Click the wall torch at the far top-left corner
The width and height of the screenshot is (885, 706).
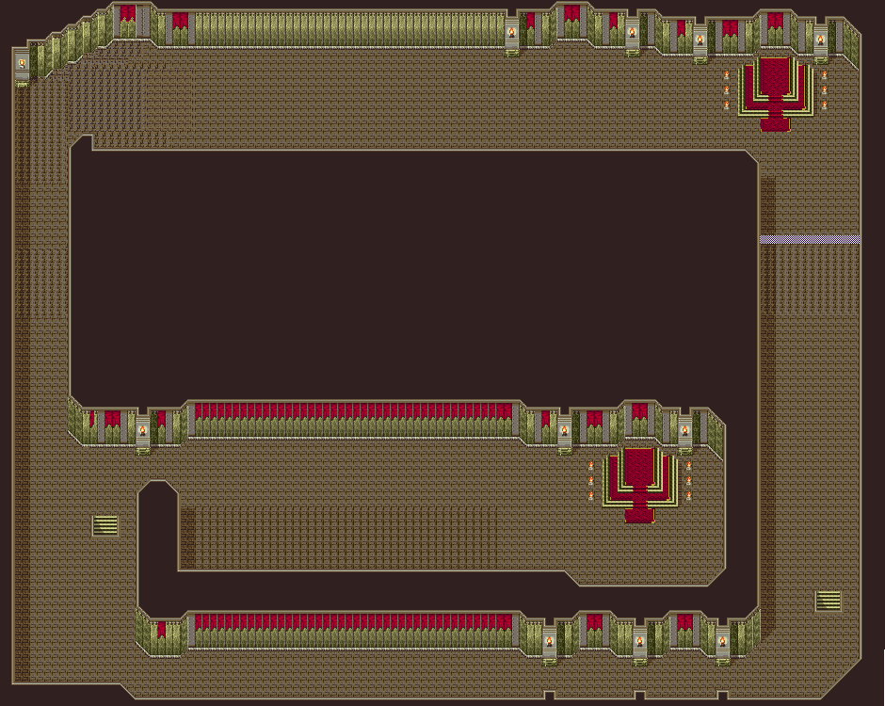tap(22, 64)
